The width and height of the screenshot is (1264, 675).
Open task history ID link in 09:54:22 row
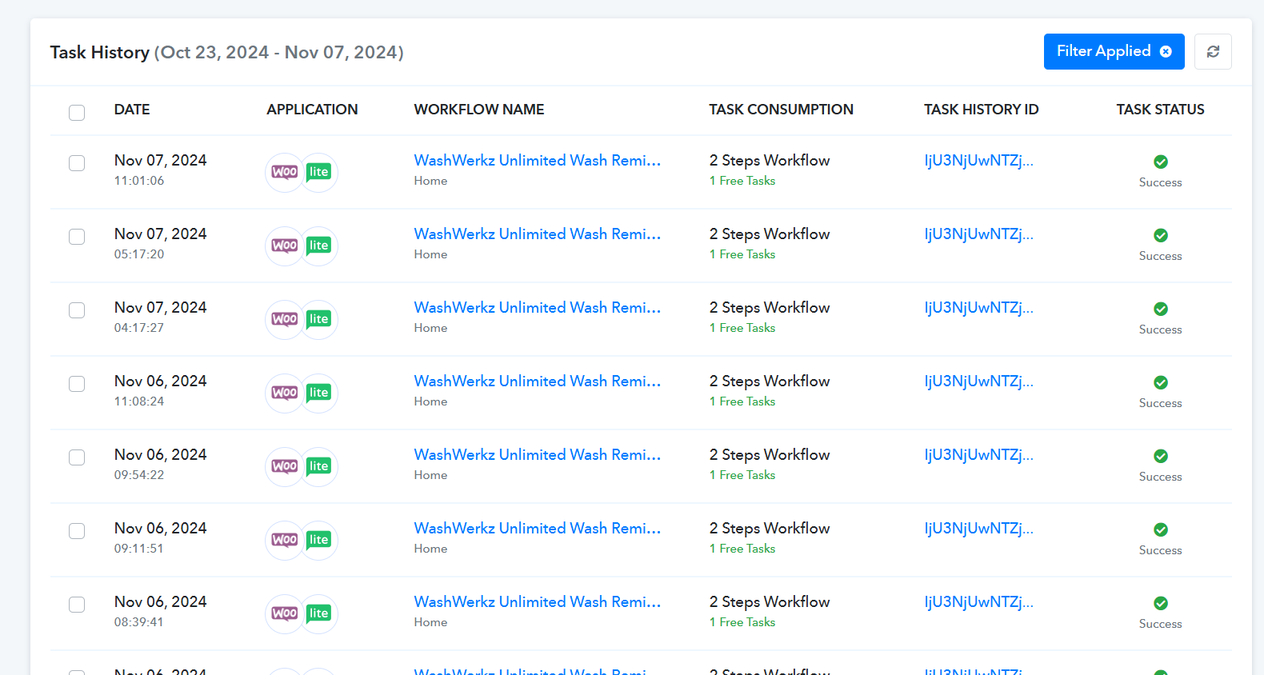click(978, 454)
